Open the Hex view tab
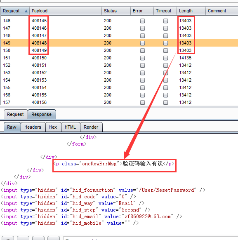Viewport: 238px width, 240px height. 53,127
